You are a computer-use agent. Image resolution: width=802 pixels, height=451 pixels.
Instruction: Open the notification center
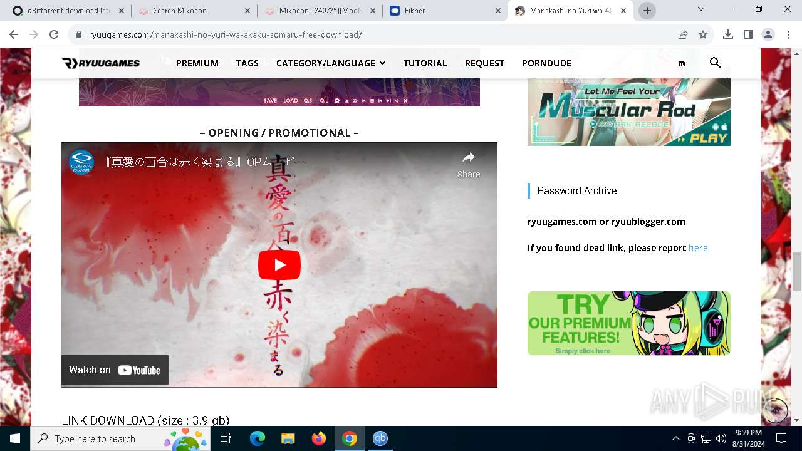781,438
